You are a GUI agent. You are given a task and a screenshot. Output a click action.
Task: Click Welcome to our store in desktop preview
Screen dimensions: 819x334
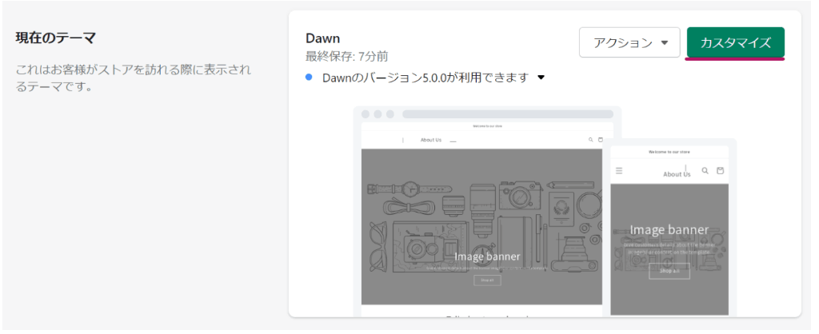click(x=487, y=125)
